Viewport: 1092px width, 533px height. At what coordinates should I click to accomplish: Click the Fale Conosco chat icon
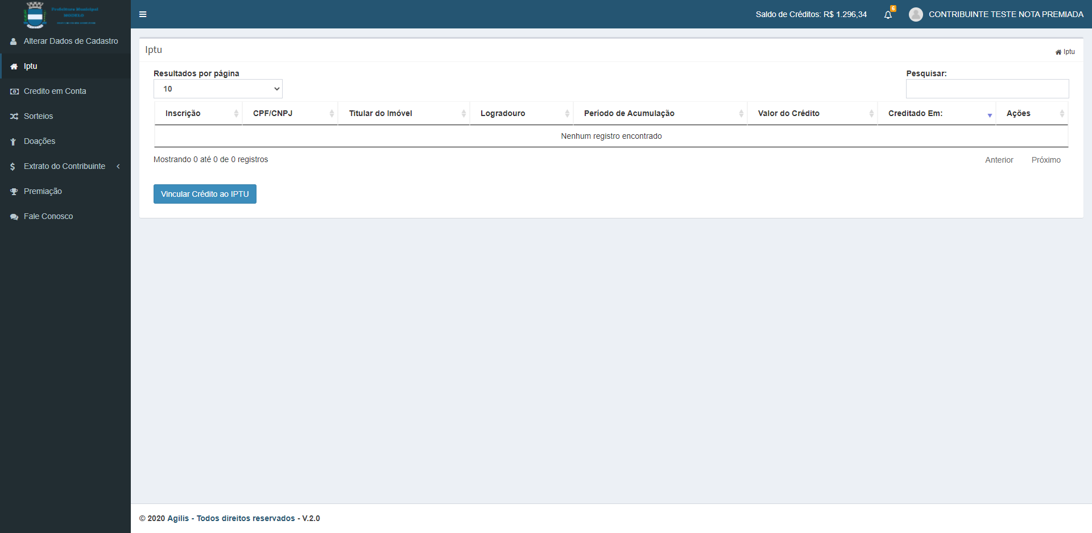(x=14, y=217)
